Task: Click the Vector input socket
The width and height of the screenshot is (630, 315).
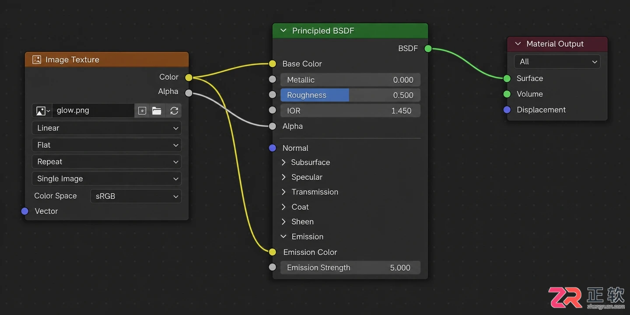Action: pyautogui.click(x=25, y=211)
